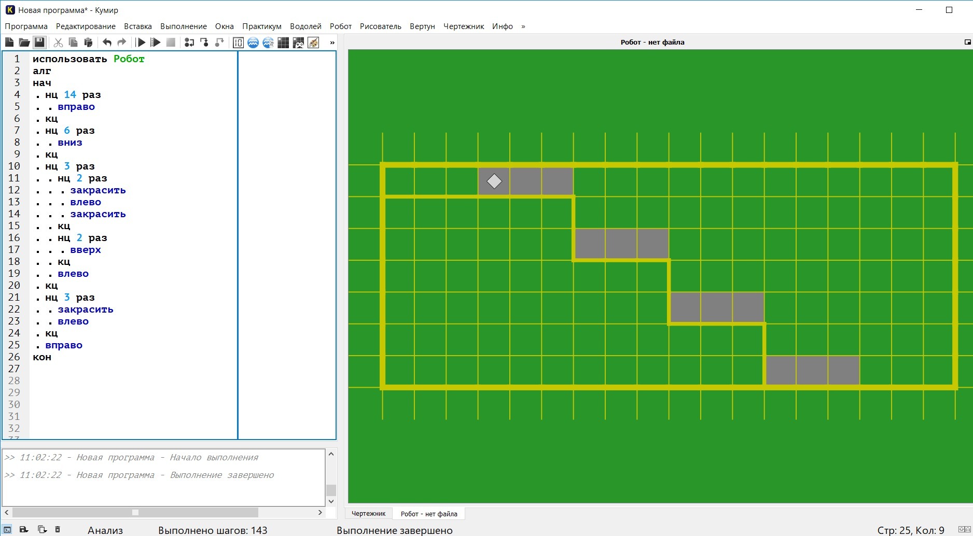This screenshot has height=536, width=973.
Task: Toggle console output visibility icon
Action: point(7,530)
